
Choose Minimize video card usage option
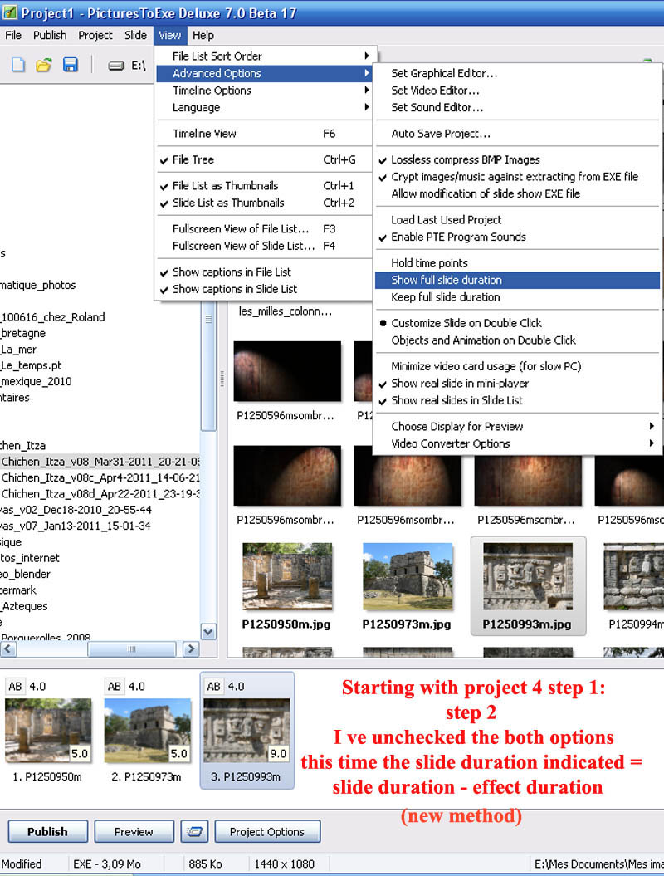click(x=517, y=366)
